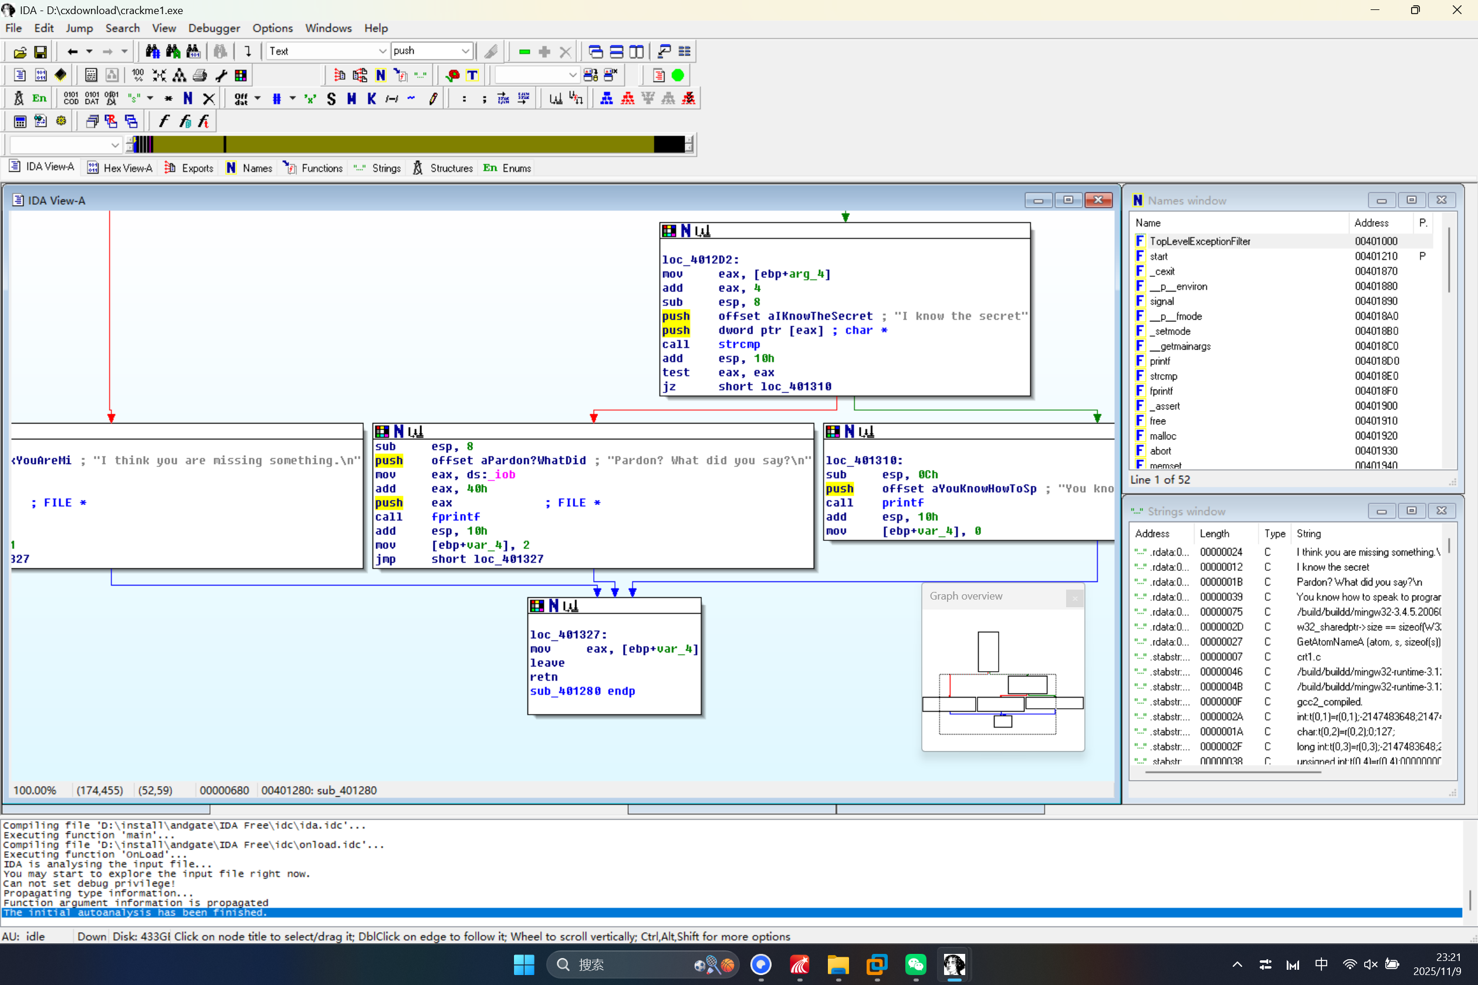Viewport: 1478px width, 985px height.
Task: Click the Save database floppy icon
Action: 40,52
